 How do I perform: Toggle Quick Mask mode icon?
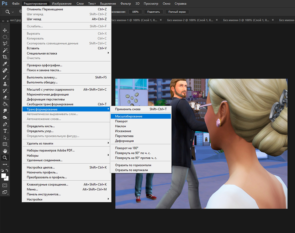(x=5, y=185)
